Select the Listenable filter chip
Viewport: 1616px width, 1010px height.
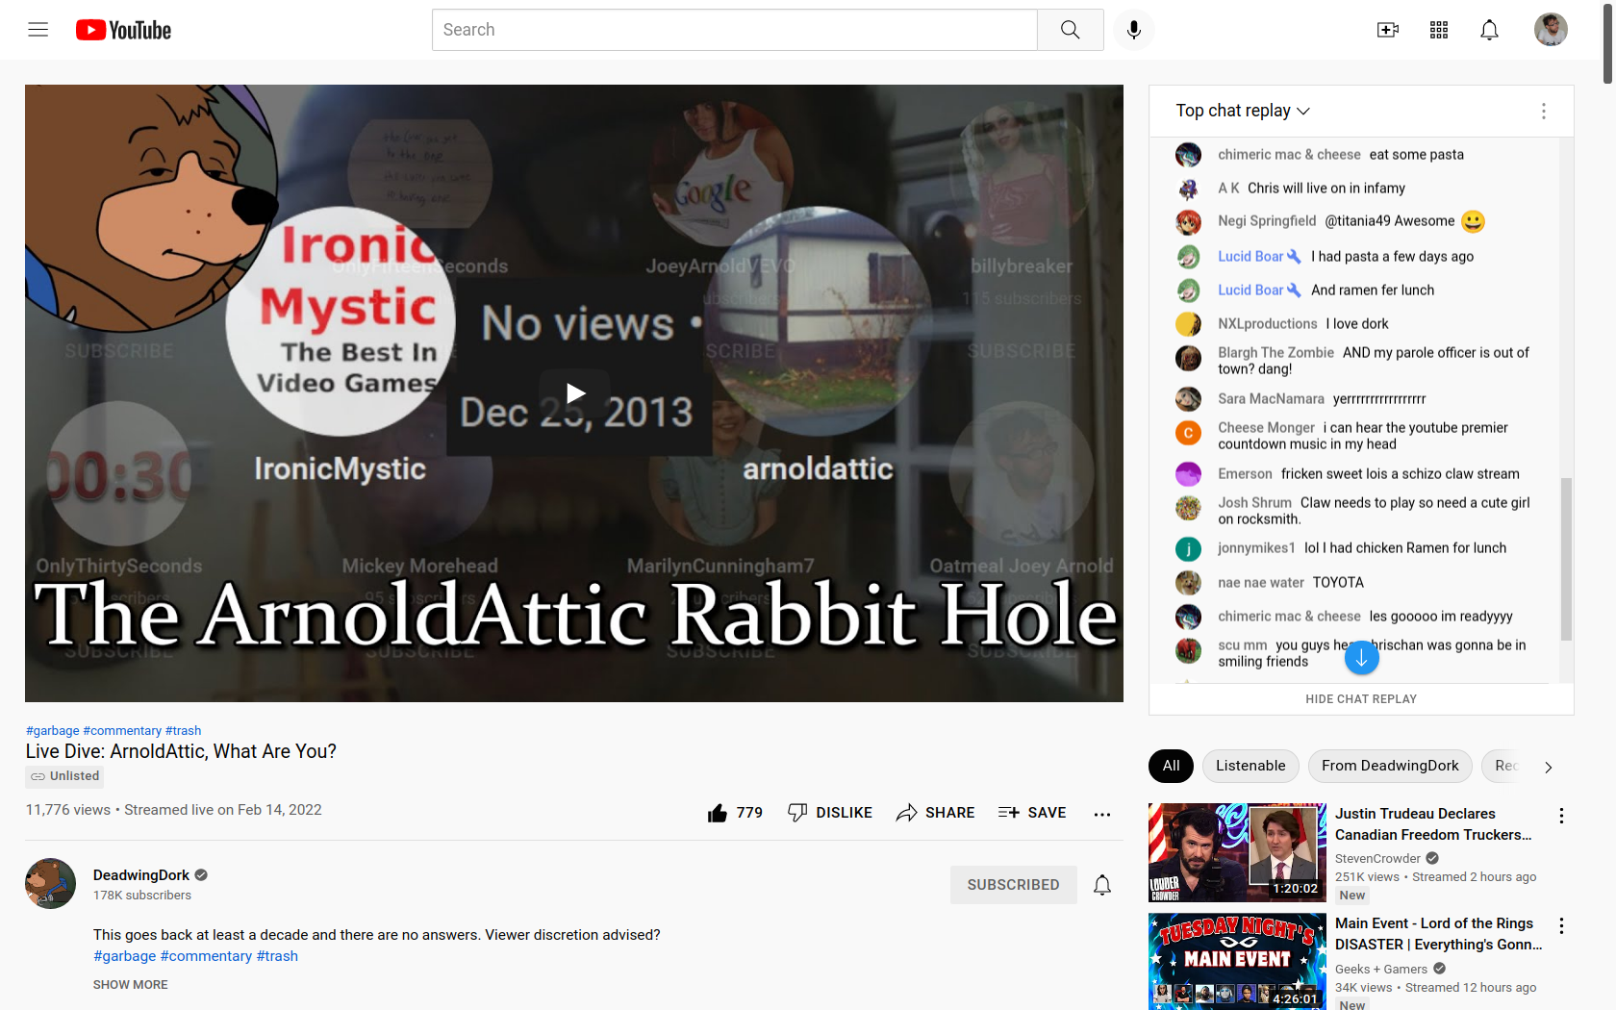tap(1250, 766)
